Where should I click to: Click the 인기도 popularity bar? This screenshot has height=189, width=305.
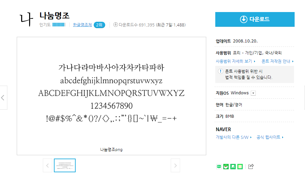pyautogui.click(x=59, y=25)
